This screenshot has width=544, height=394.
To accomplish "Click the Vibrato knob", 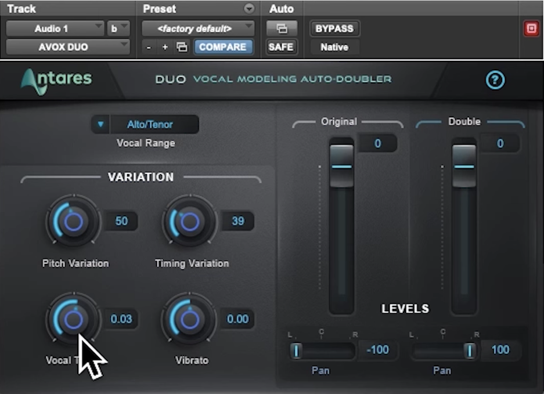I will (189, 319).
